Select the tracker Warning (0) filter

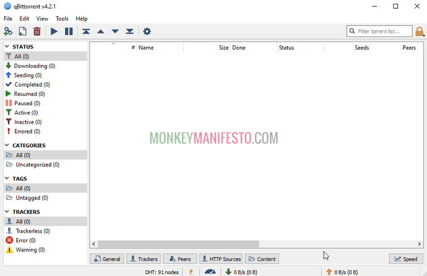coord(46,249)
